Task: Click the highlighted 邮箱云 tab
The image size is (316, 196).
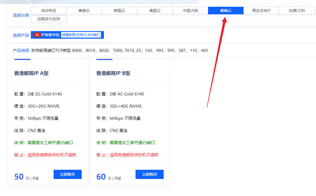Action: [x=226, y=11]
